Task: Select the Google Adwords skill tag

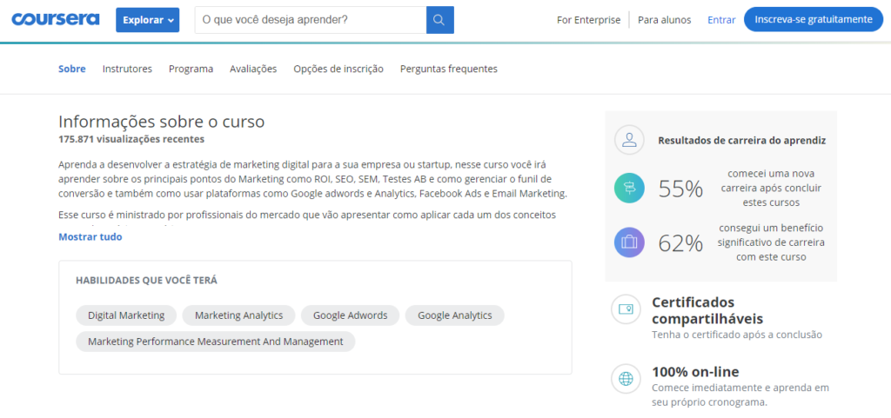Action: coord(350,315)
